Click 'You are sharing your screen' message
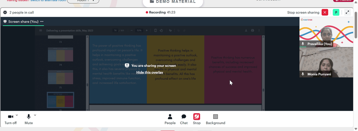Viewport: 358px width, 131px height. coord(154,66)
